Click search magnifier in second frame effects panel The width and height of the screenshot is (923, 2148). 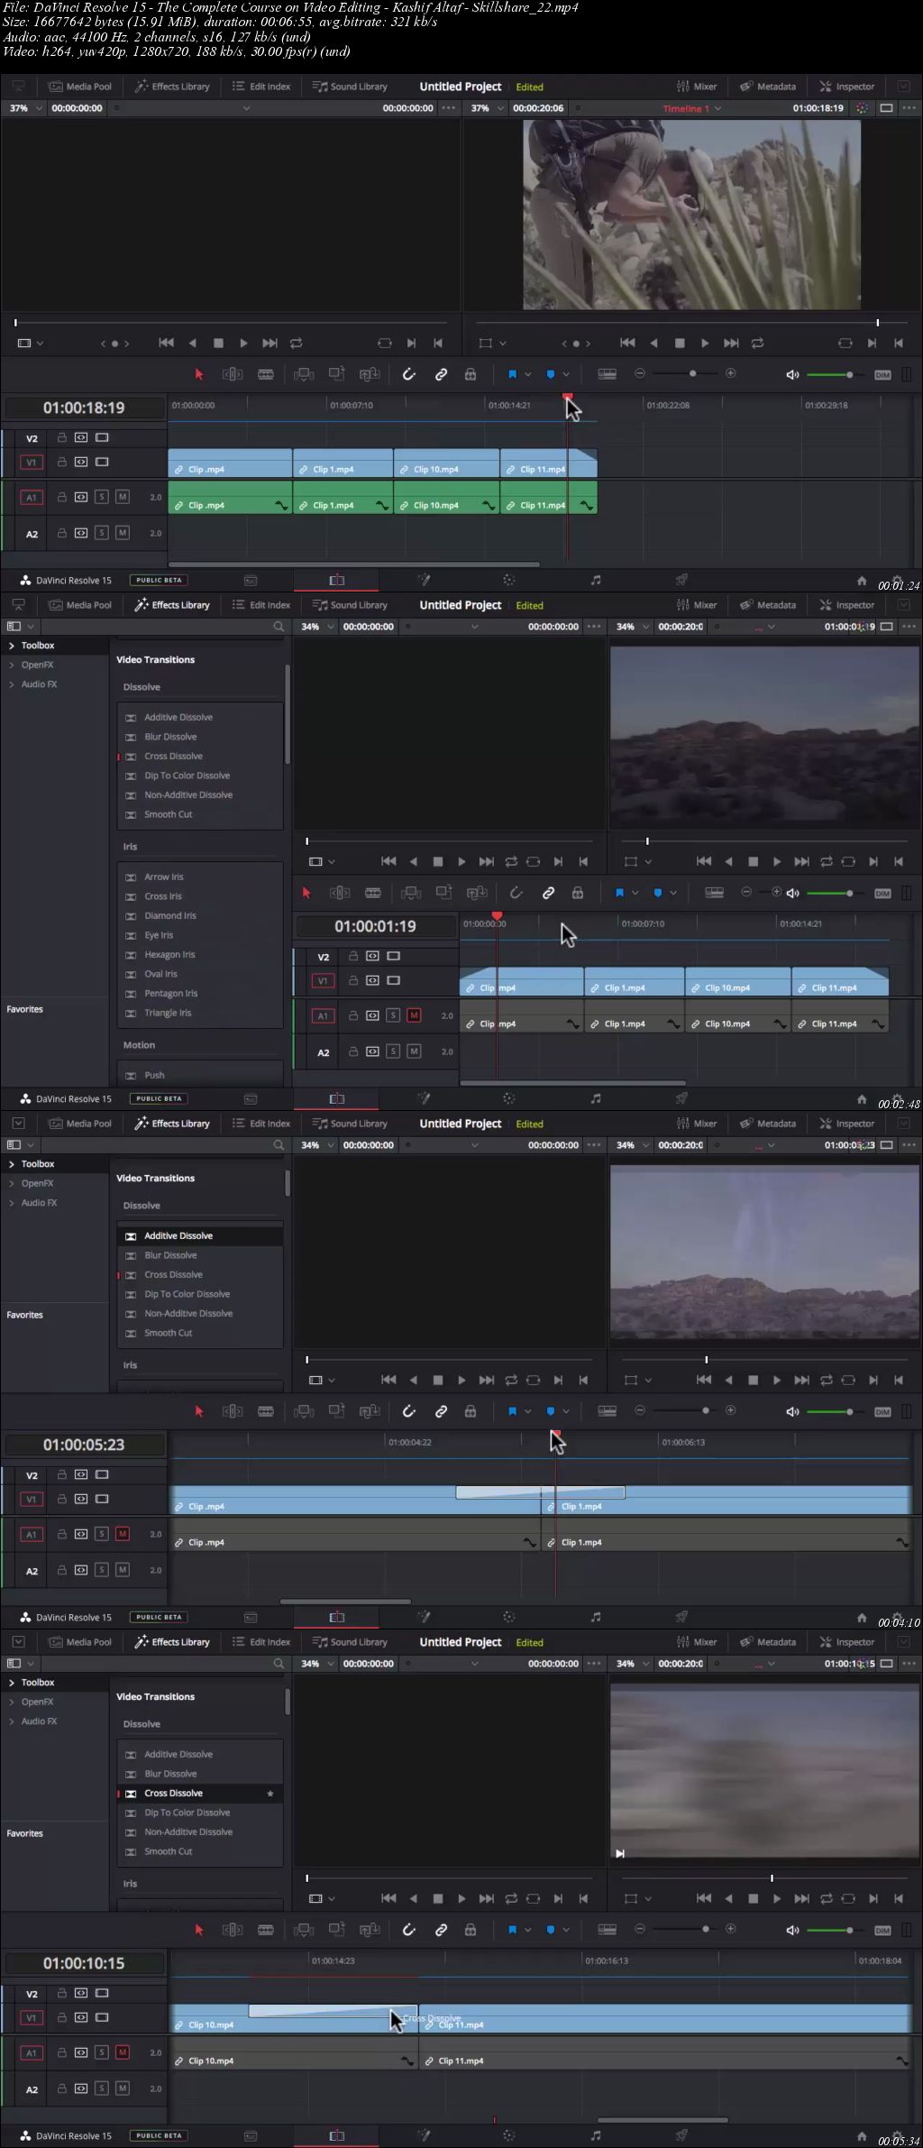pyautogui.click(x=279, y=626)
